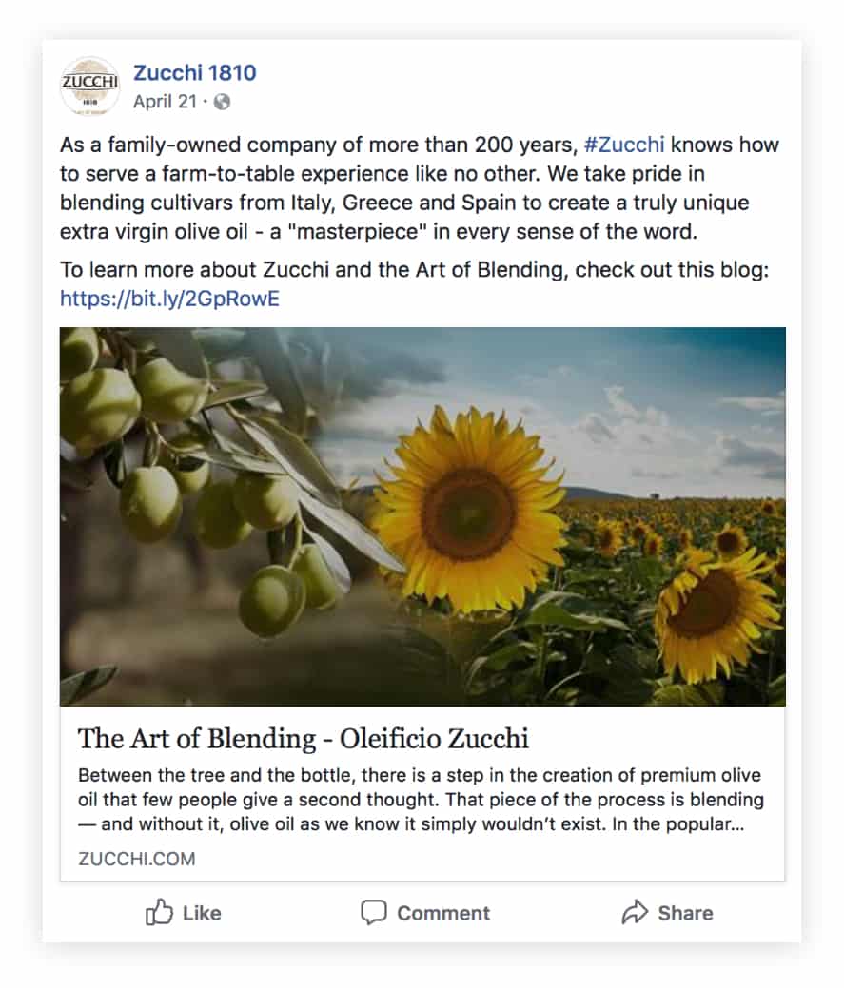
Task: Click the April 21 post timestamp
Action: tap(165, 101)
